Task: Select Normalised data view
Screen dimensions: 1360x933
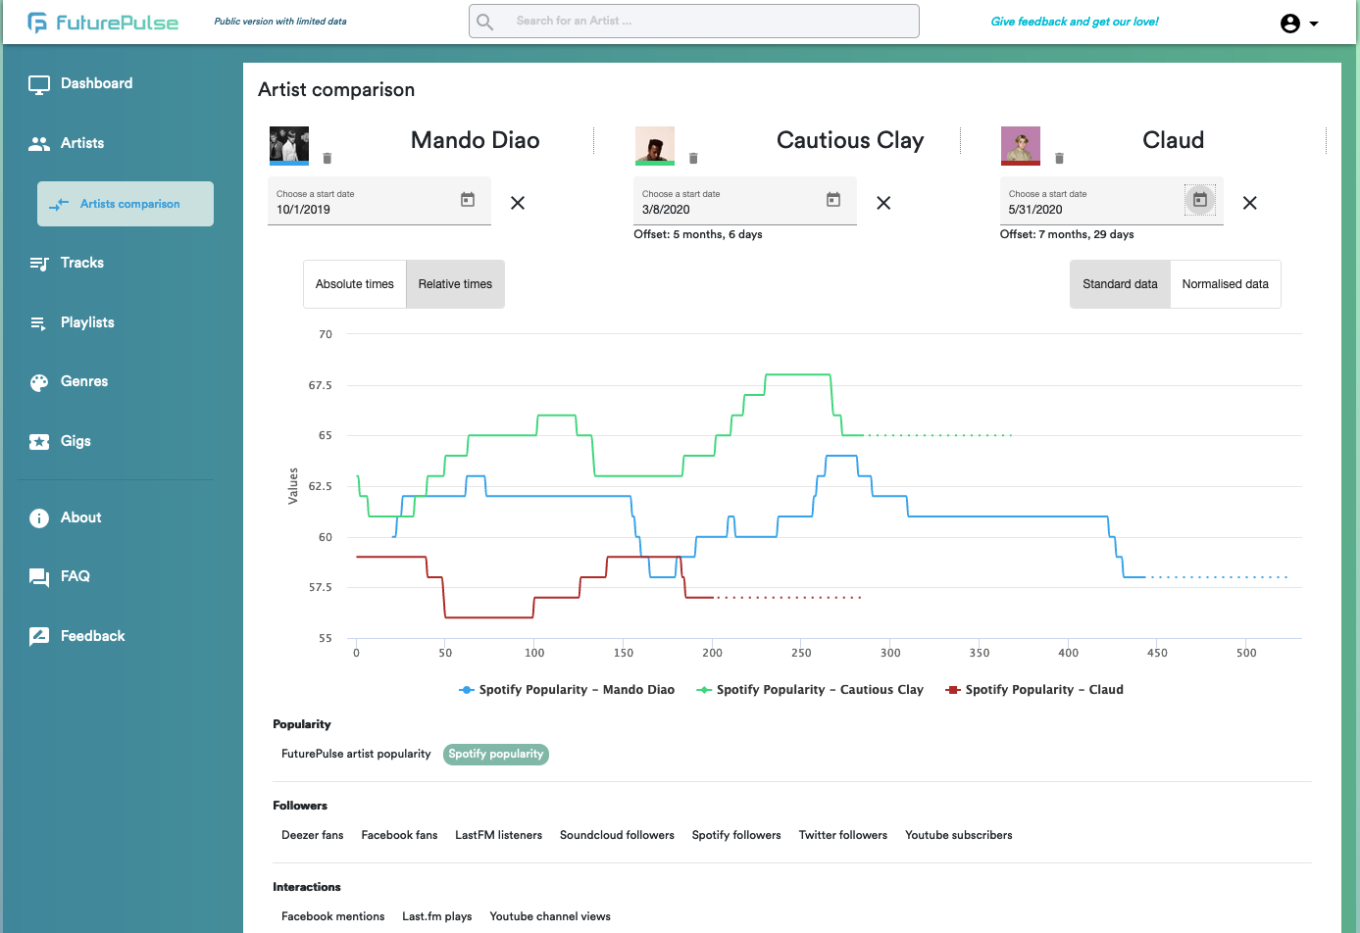Action: [1225, 284]
